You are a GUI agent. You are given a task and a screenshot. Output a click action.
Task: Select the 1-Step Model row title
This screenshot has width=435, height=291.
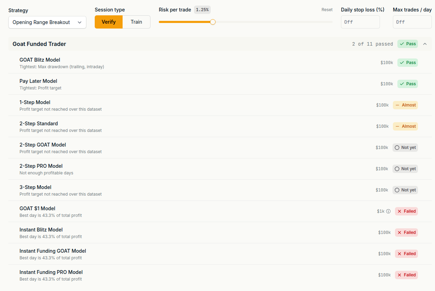coord(35,102)
